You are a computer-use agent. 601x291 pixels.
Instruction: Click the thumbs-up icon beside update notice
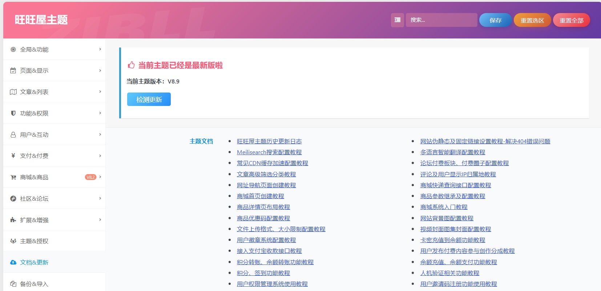coord(131,65)
